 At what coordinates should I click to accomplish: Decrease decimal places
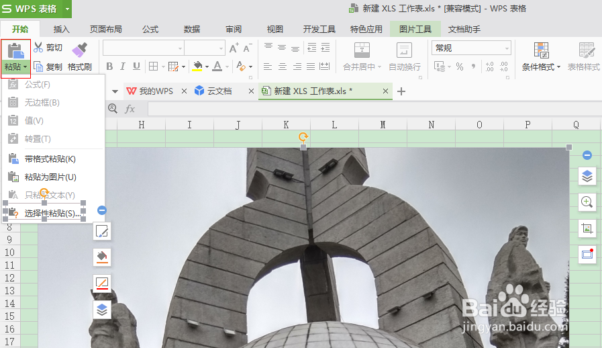[504, 67]
